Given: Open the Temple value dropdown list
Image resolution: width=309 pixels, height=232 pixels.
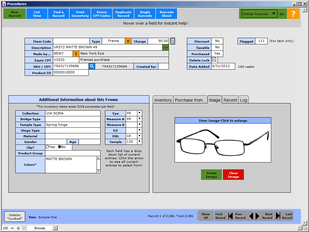Looking at the screenshot, I should tap(139, 141).
